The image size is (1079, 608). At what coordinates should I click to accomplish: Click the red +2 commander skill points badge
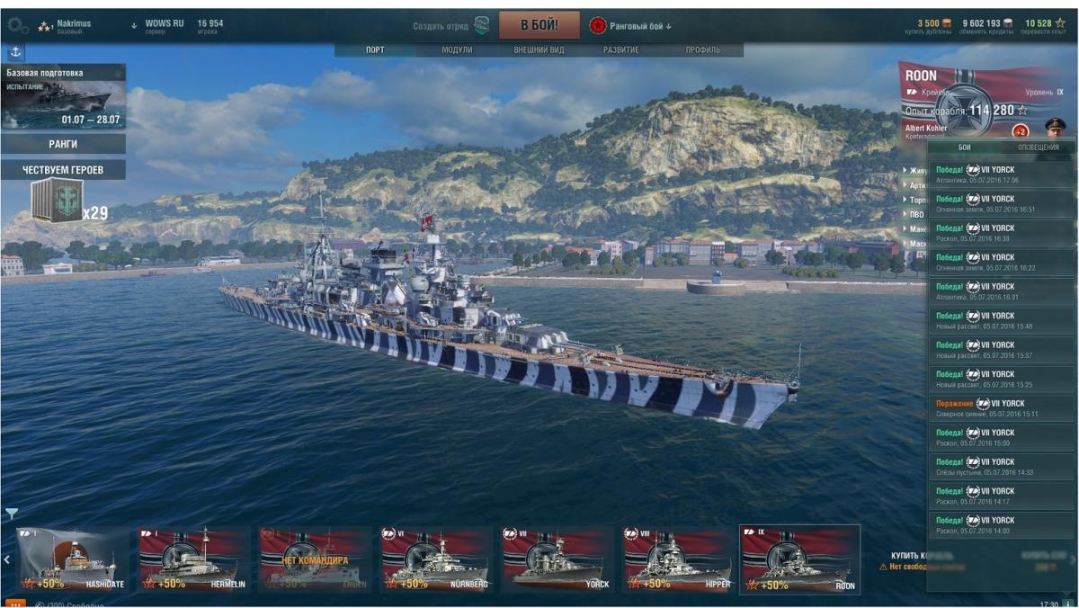[x=1021, y=131]
